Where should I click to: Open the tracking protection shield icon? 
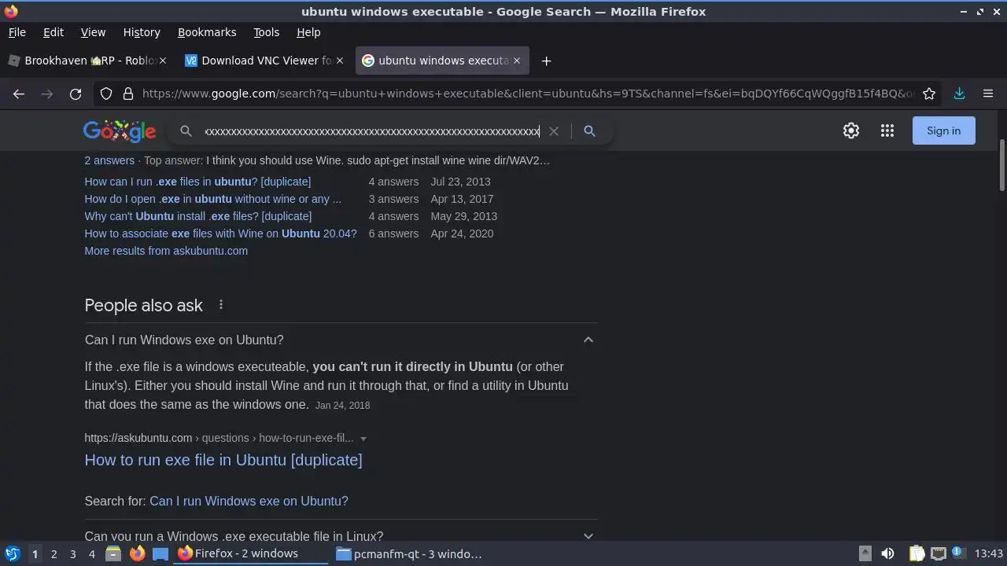click(x=106, y=94)
